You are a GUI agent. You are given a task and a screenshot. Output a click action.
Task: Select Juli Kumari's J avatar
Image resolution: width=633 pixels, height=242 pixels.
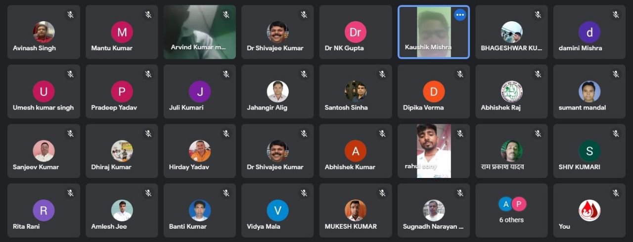click(x=200, y=92)
